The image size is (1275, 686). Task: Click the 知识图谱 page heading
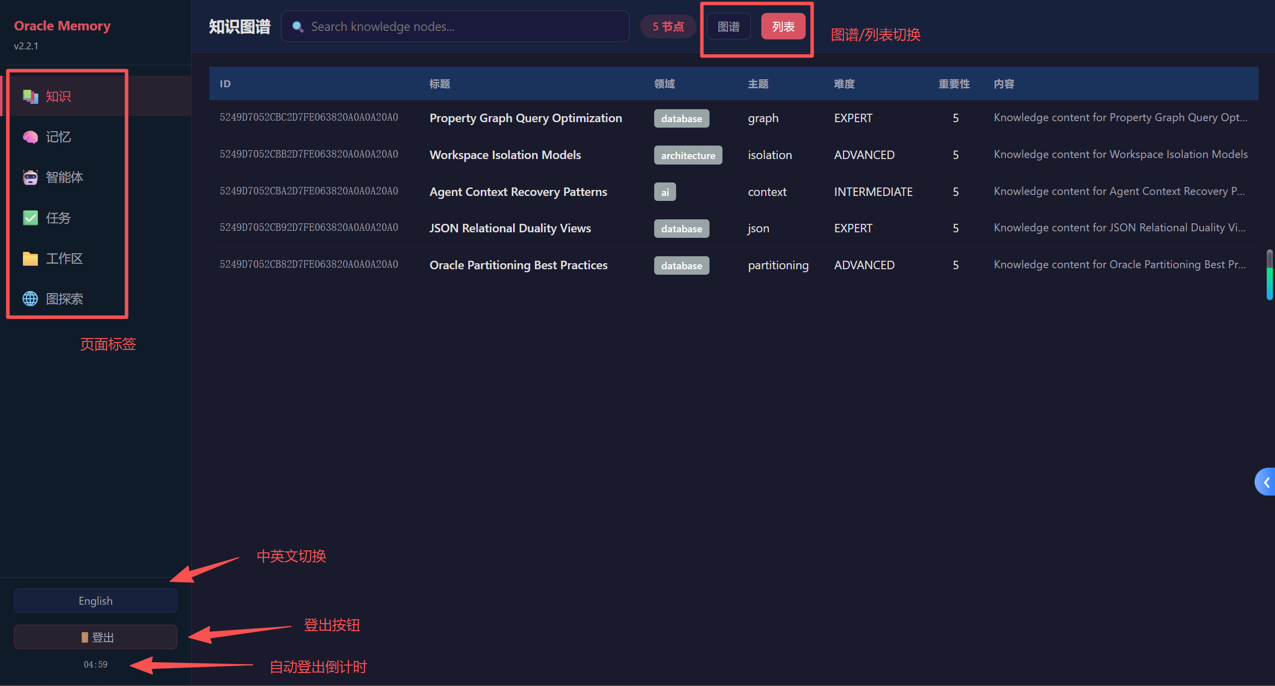coord(240,26)
